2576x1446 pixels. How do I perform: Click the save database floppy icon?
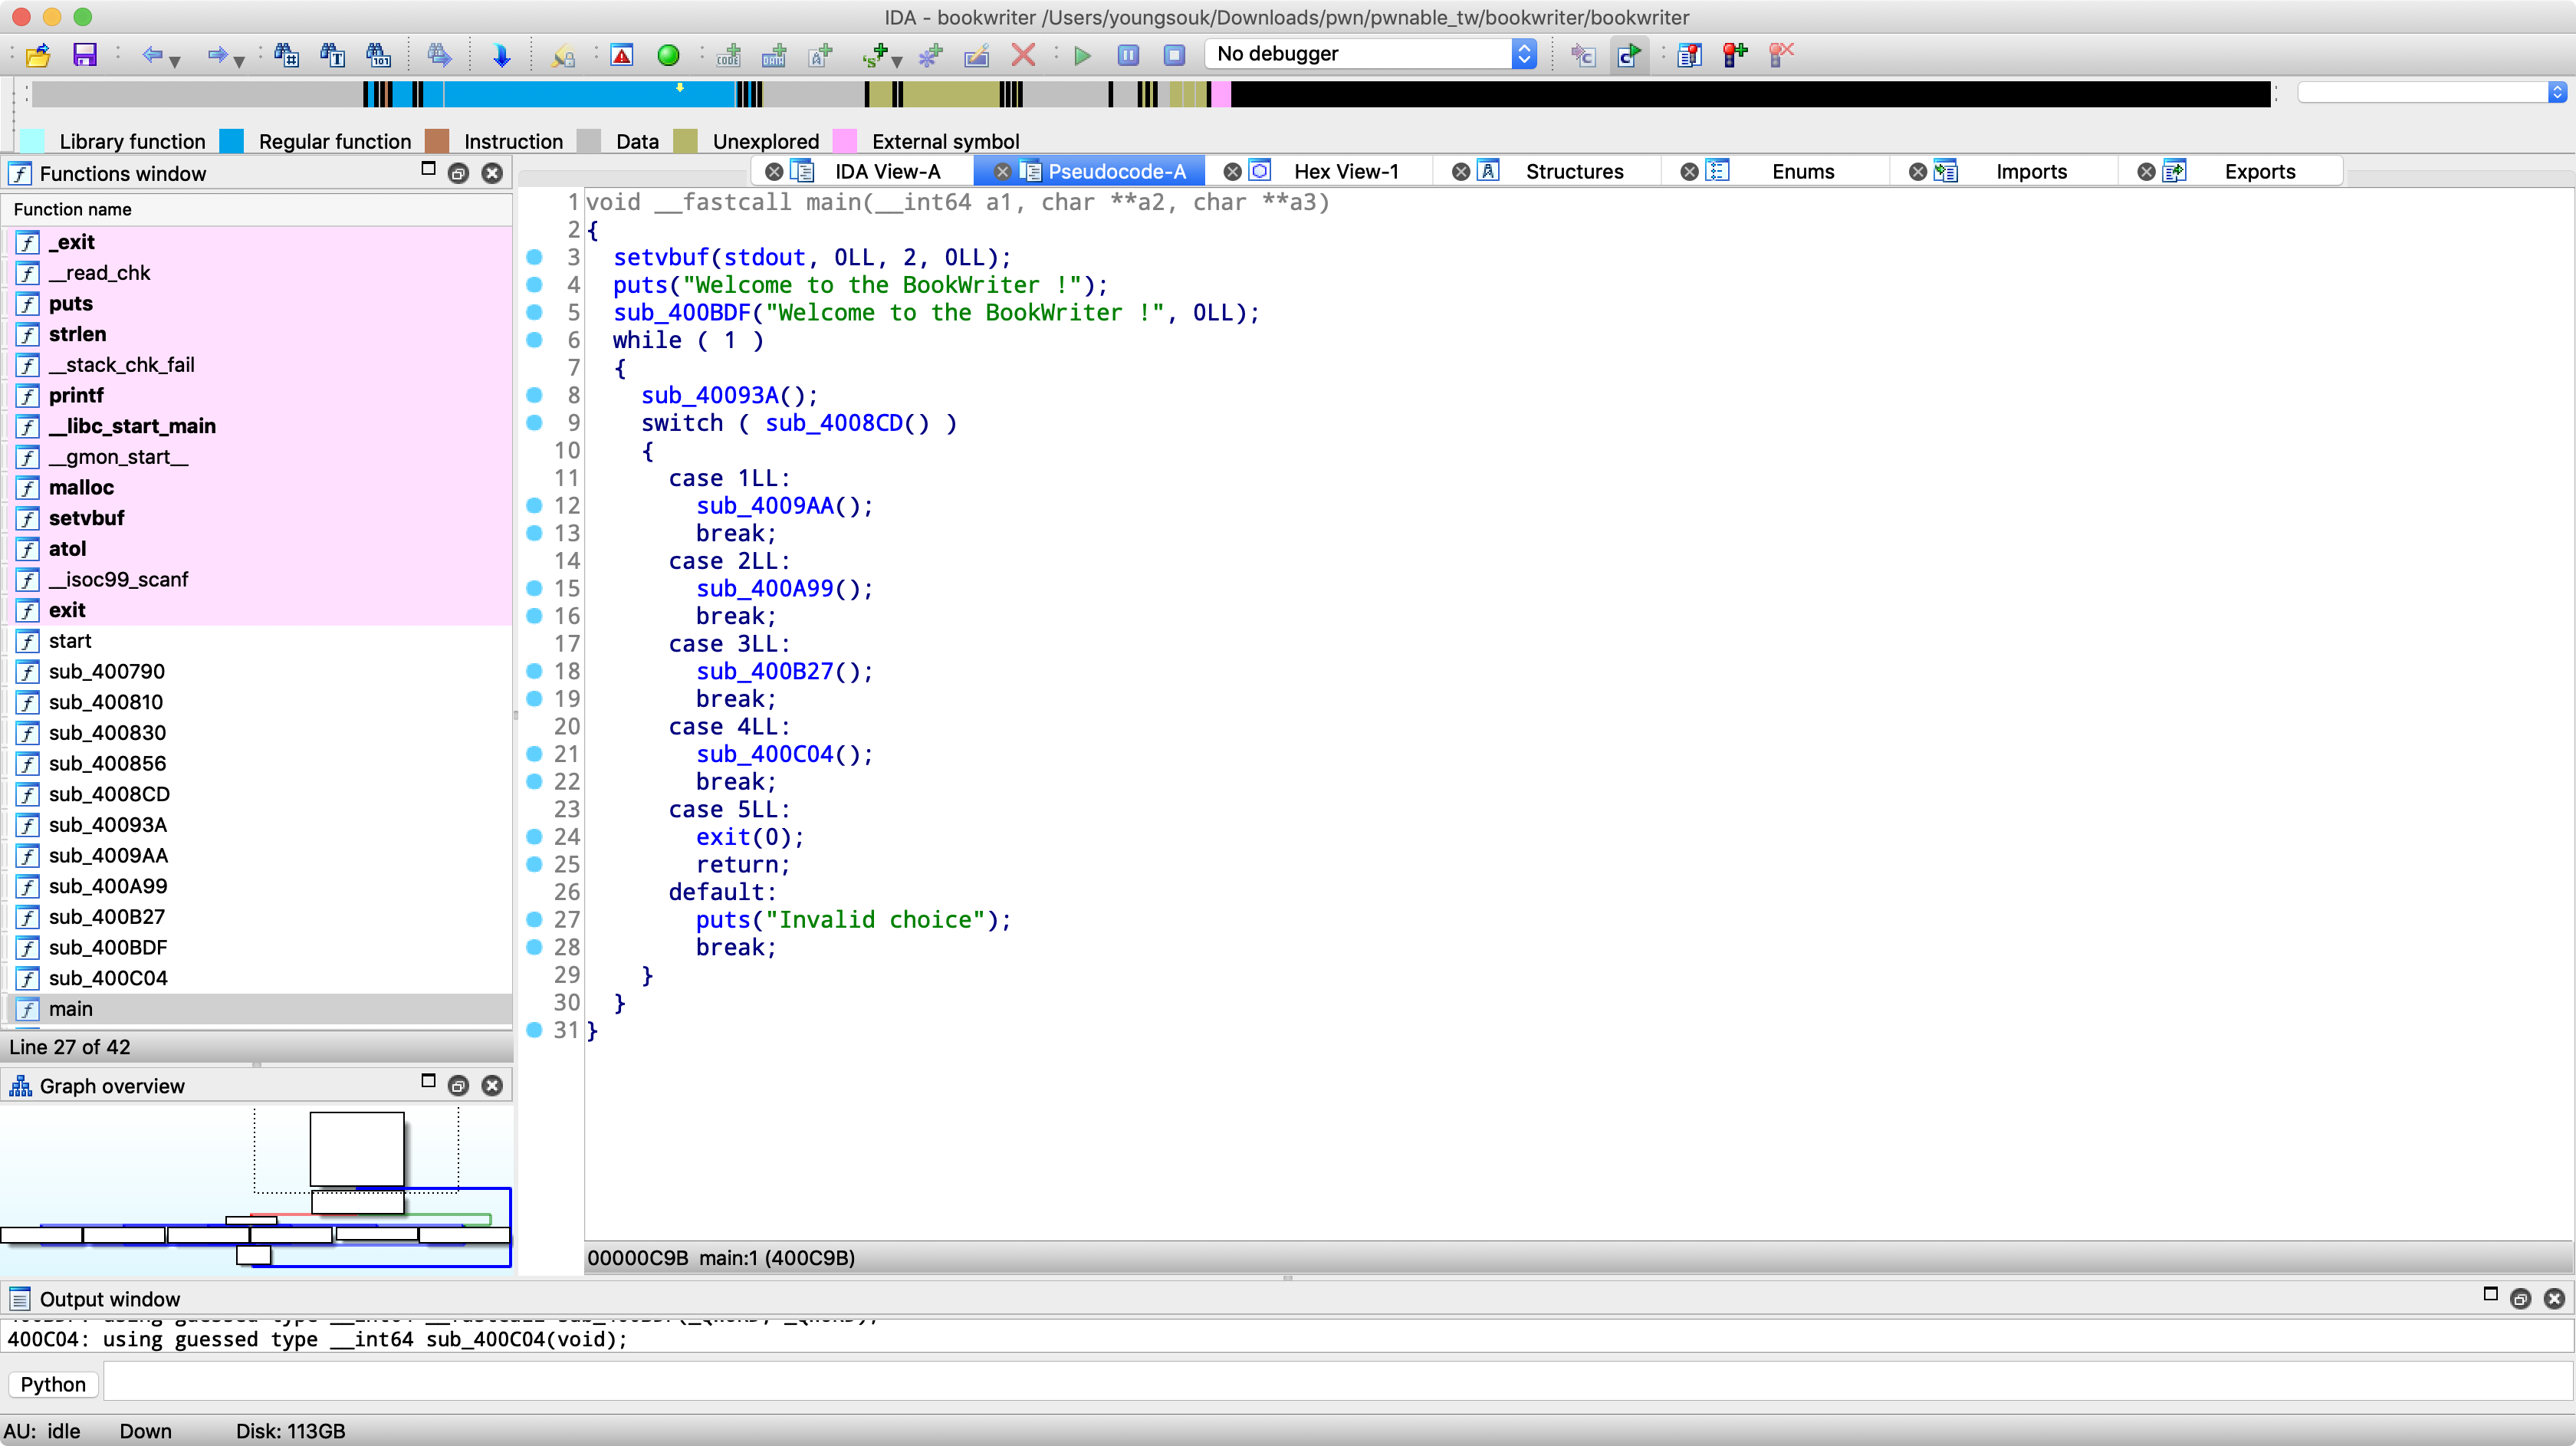[85, 55]
